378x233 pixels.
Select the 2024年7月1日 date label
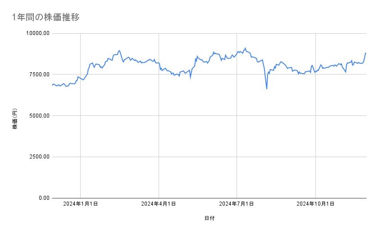click(237, 204)
